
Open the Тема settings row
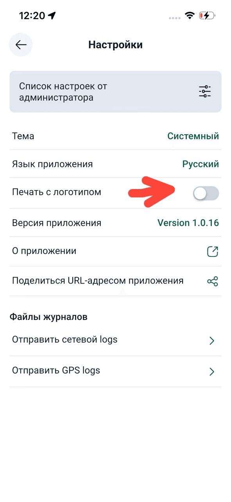[115, 136]
